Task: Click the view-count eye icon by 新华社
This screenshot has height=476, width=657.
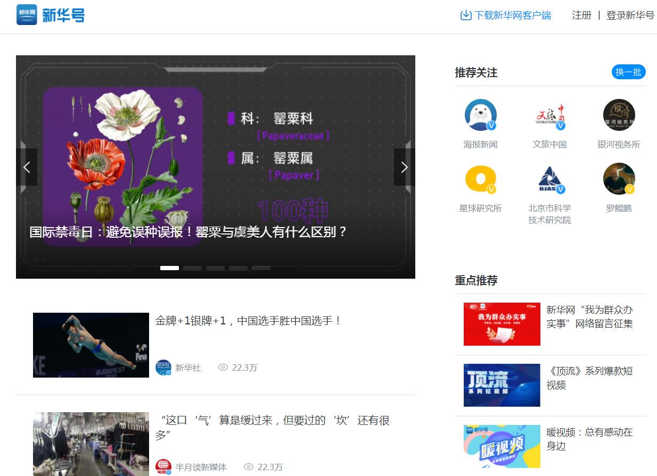Action: [223, 368]
